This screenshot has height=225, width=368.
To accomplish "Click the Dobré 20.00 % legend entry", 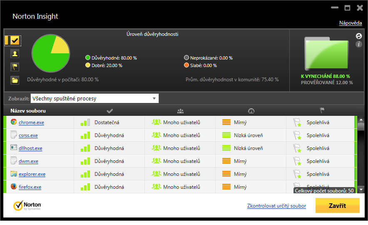I will [104, 65].
